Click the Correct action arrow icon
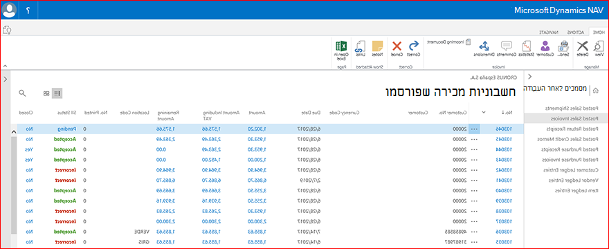The image size is (609, 249). point(414,46)
